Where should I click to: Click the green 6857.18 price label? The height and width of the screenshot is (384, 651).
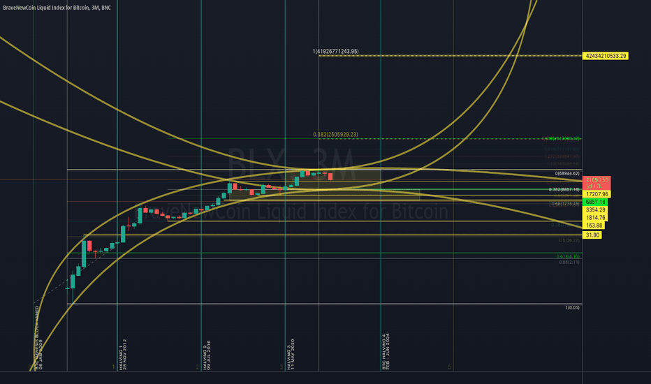click(x=595, y=202)
